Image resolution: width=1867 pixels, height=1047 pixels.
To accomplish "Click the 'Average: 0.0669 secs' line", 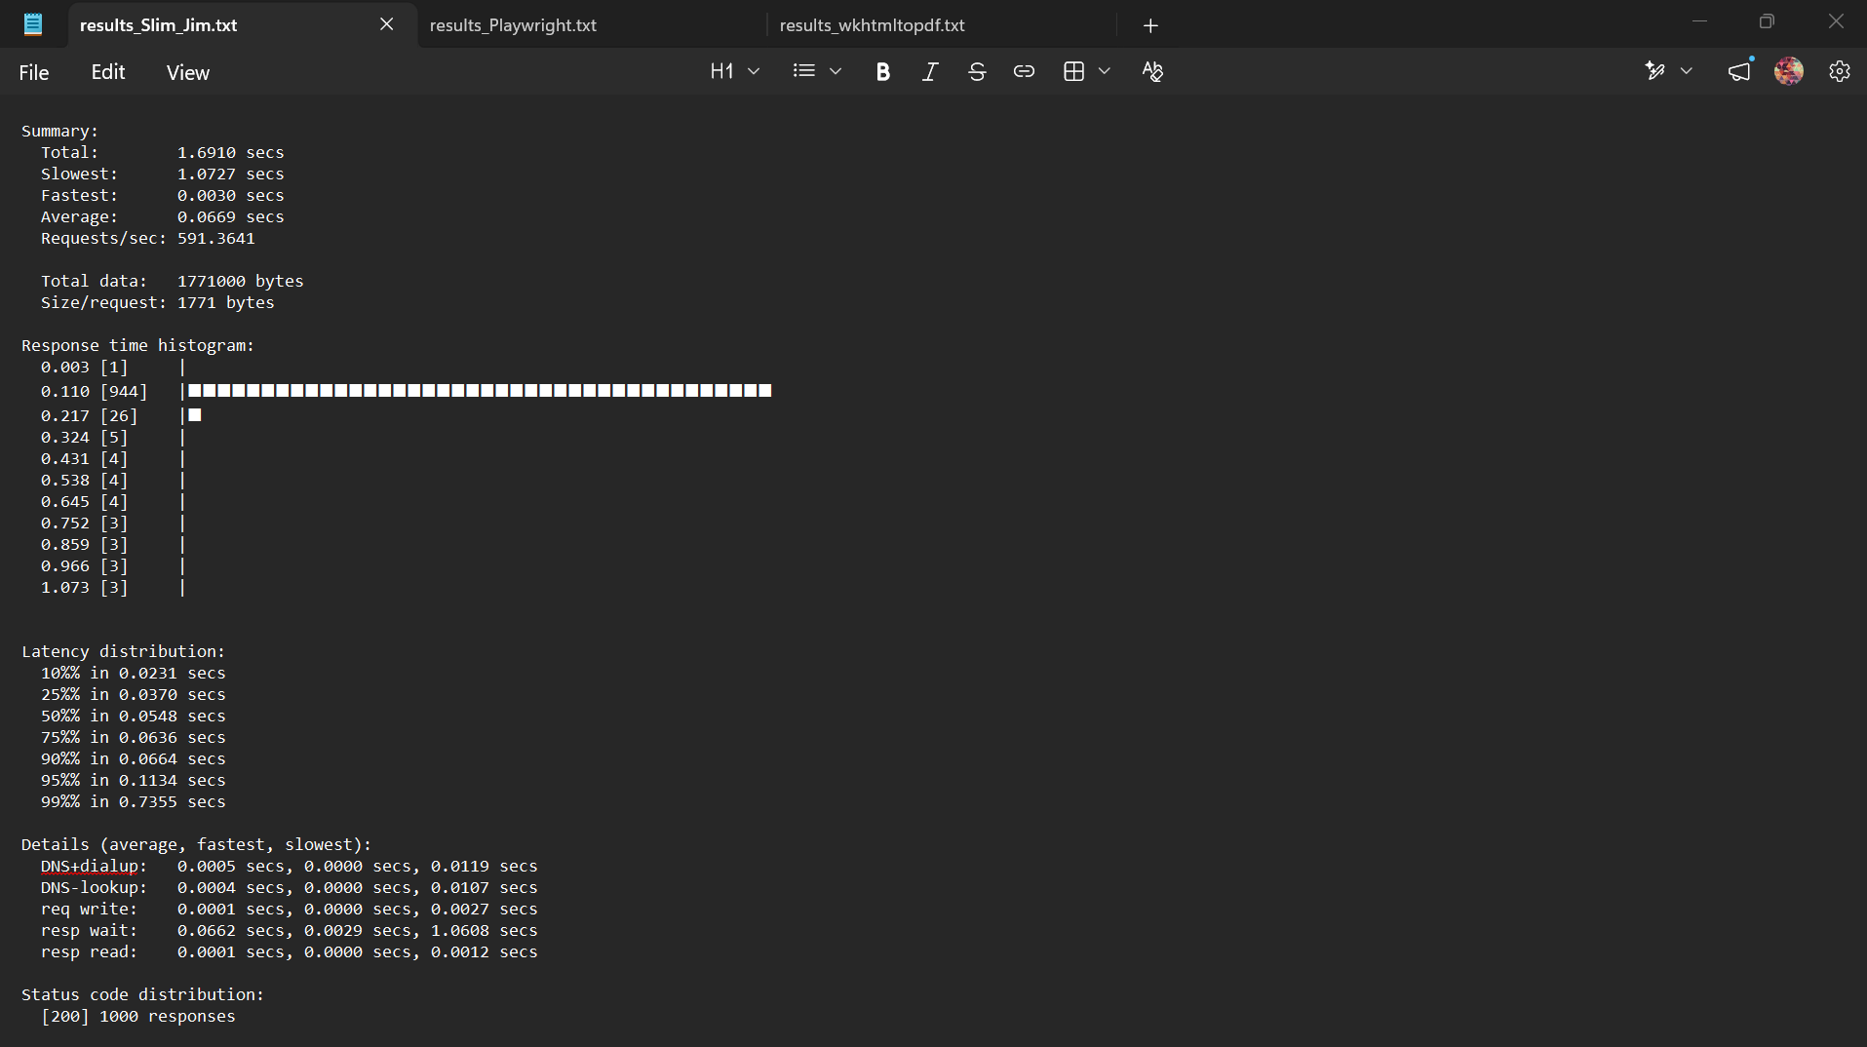I will pyautogui.click(x=162, y=216).
